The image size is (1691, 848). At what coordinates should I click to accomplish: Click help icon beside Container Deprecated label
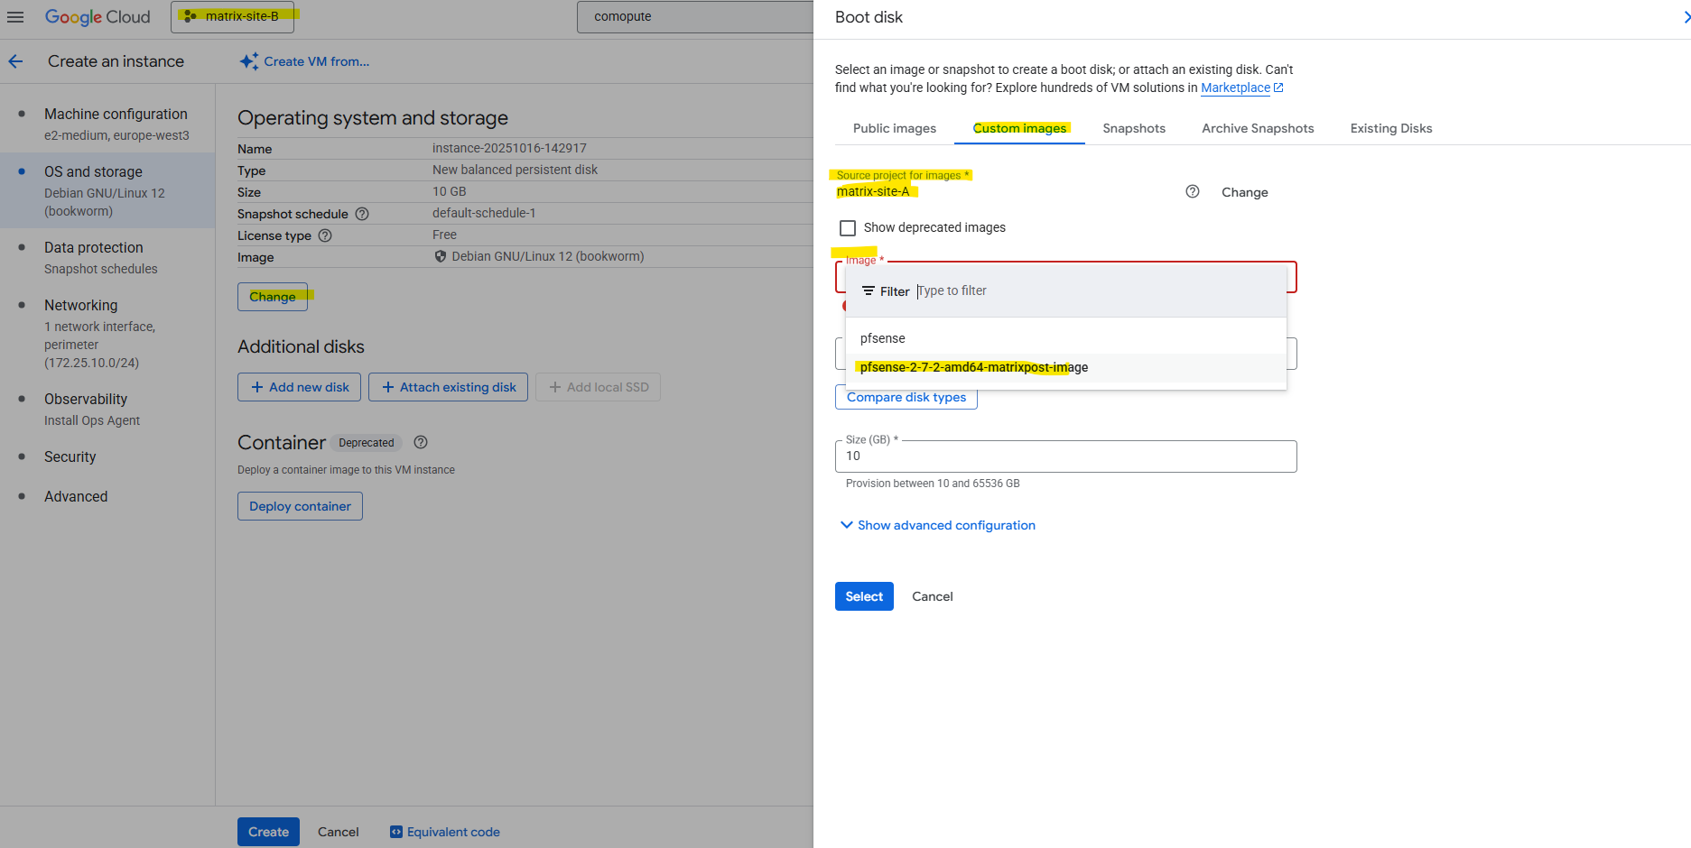(x=421, y=442)
